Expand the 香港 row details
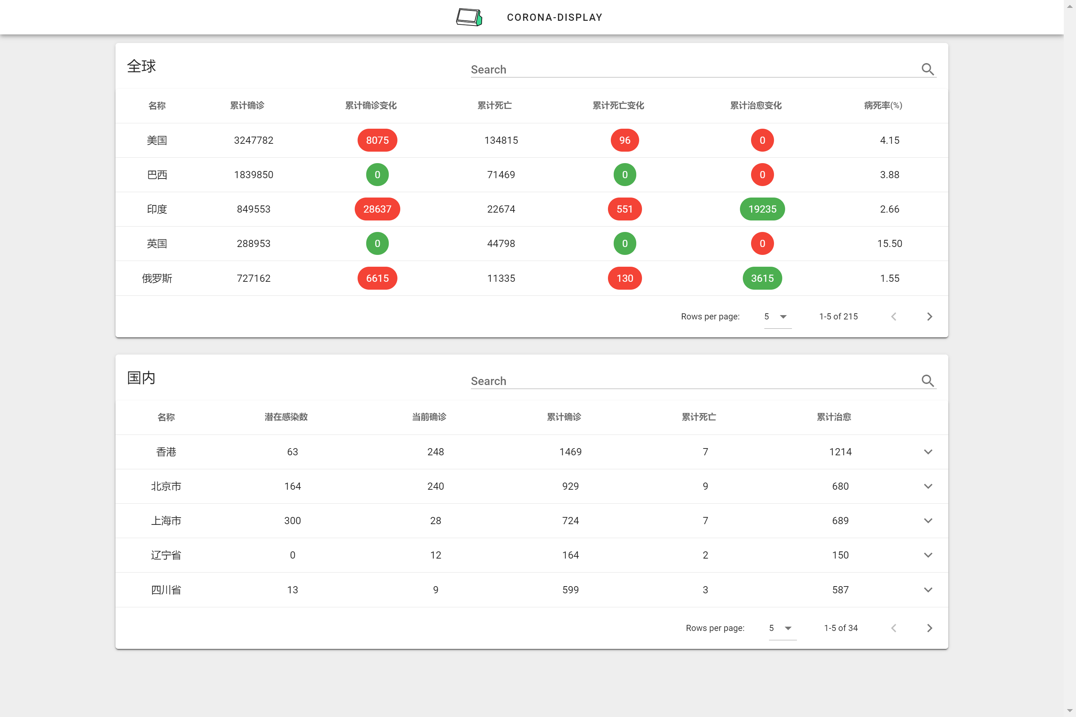The image size is (1076, 717). point(928,452)
